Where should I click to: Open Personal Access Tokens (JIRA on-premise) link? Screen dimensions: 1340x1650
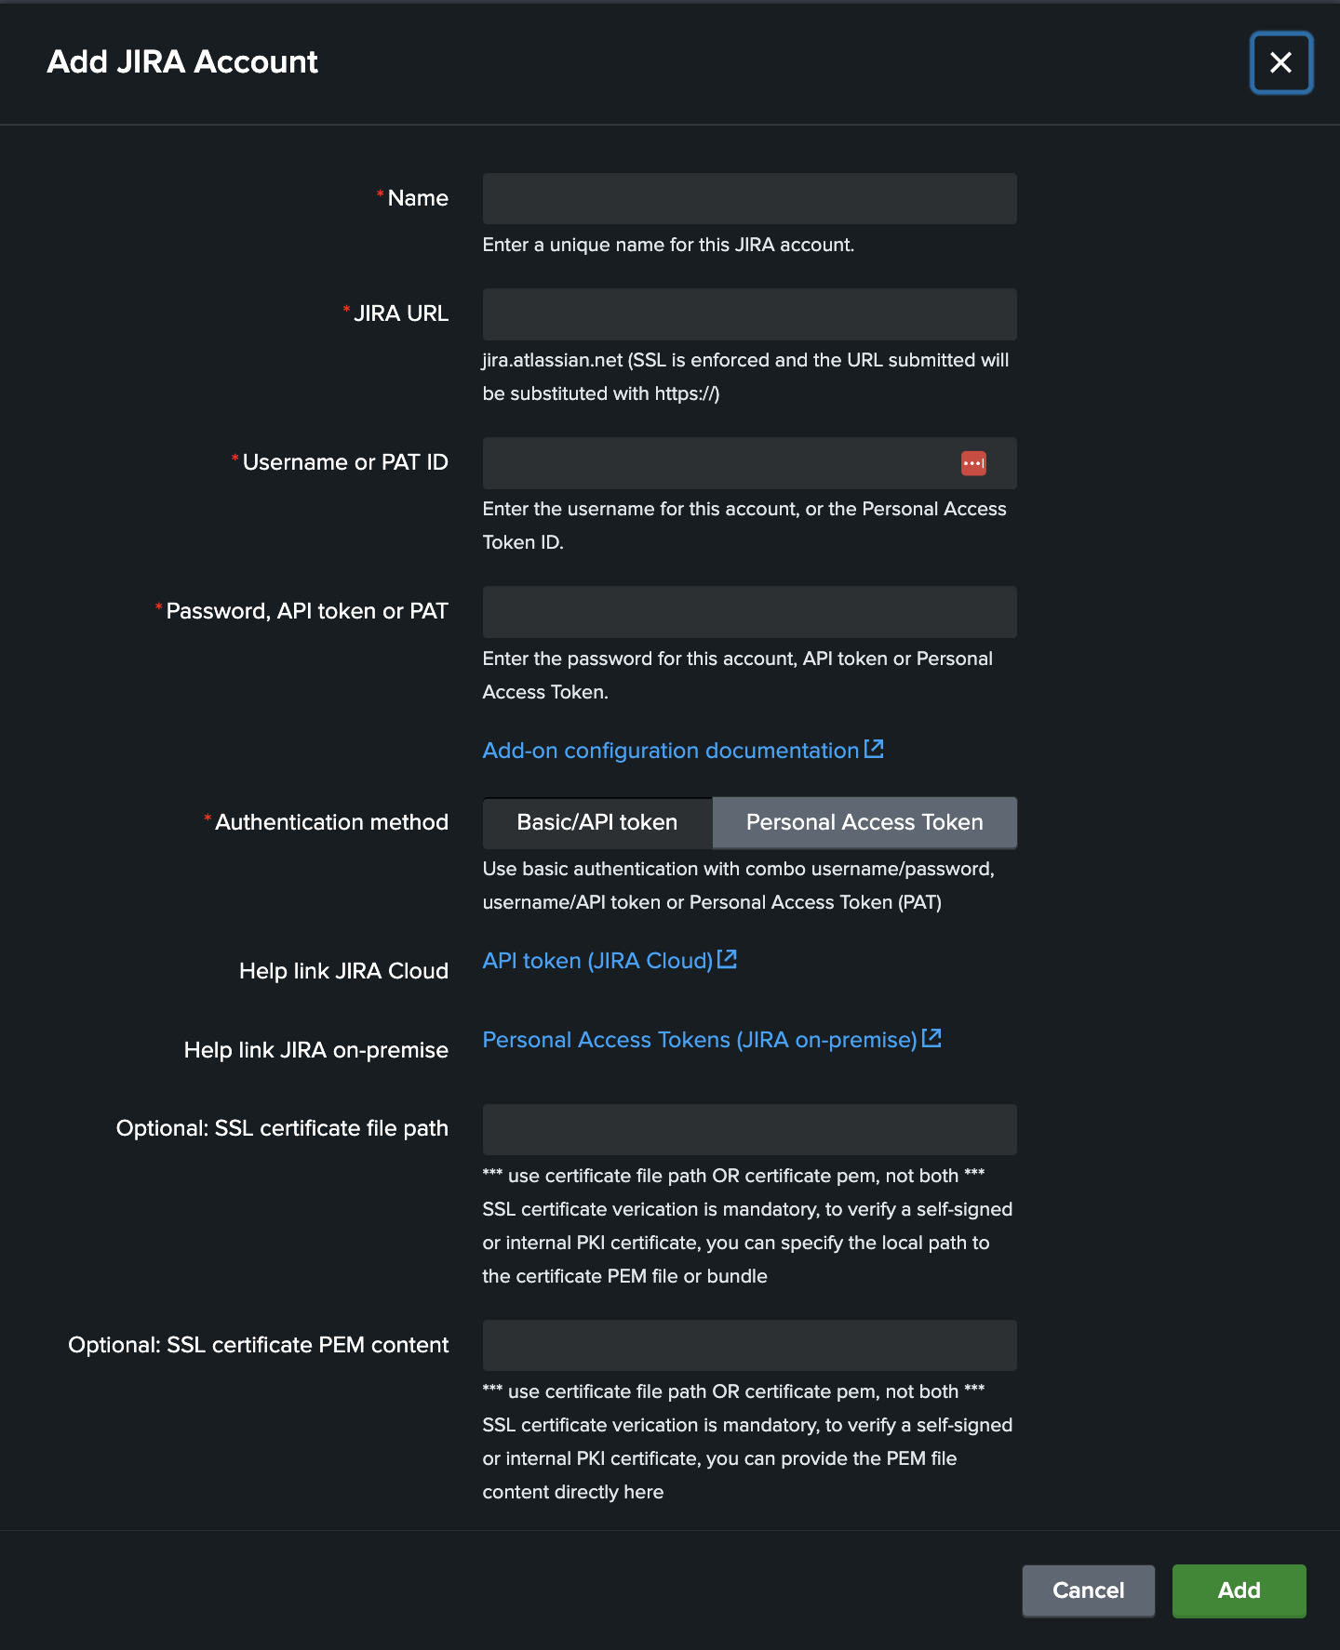coord(700,1040)
